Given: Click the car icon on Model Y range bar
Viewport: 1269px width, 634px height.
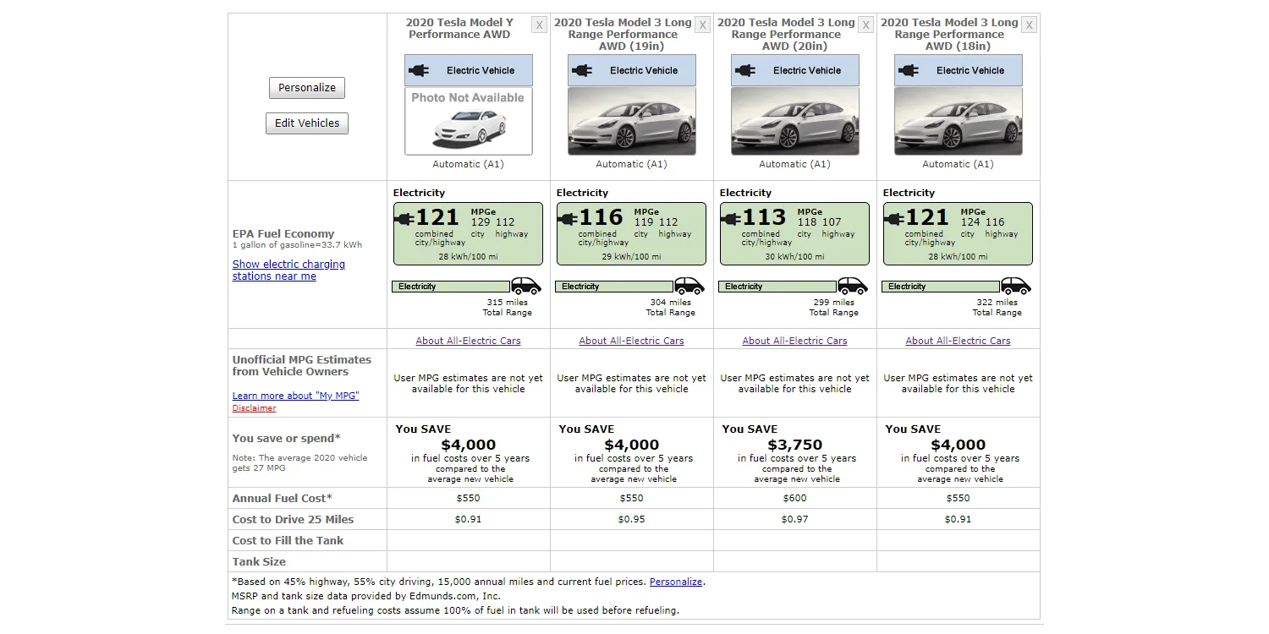Looking at the screenshot, I should (x=526, y=286).
